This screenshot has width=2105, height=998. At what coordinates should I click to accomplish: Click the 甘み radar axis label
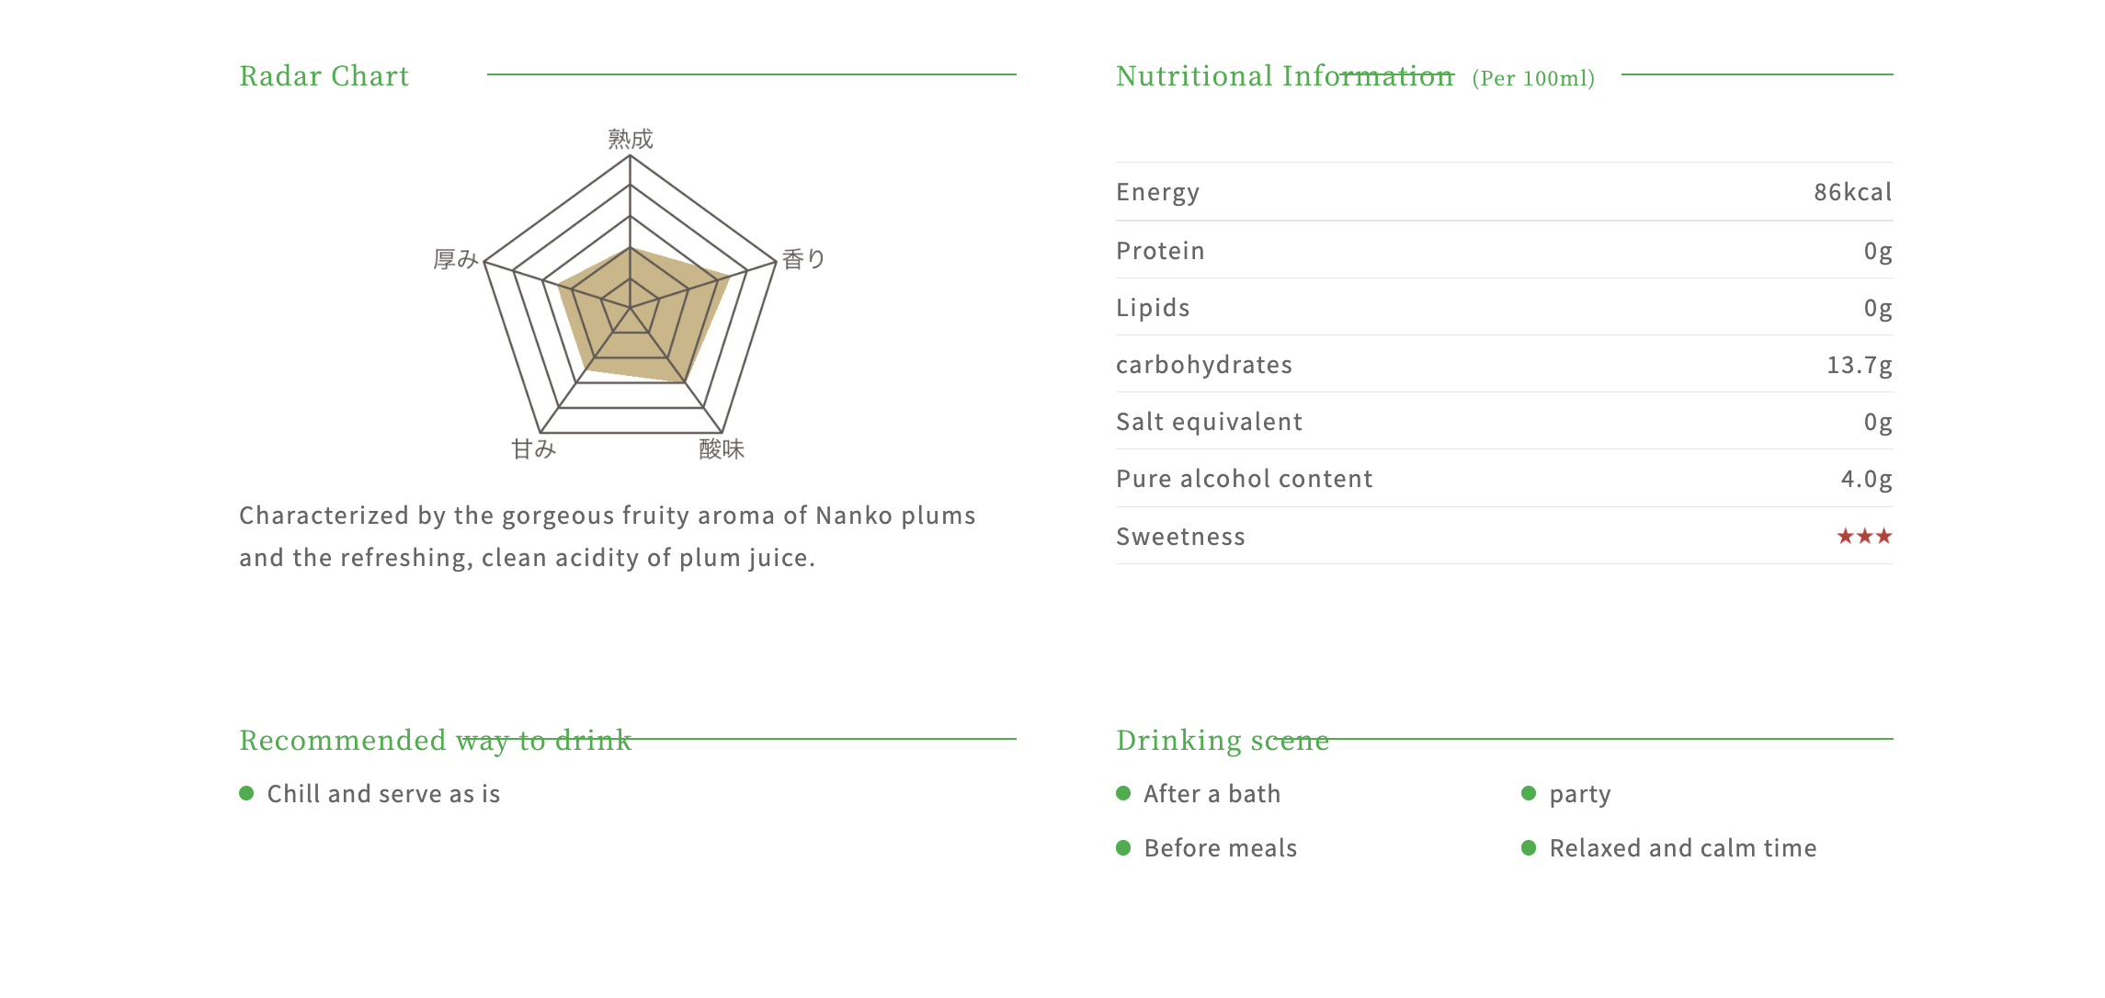coord(534,448)
